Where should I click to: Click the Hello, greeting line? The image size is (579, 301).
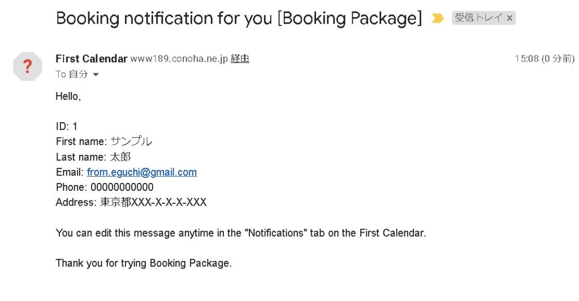click(68, 97)
